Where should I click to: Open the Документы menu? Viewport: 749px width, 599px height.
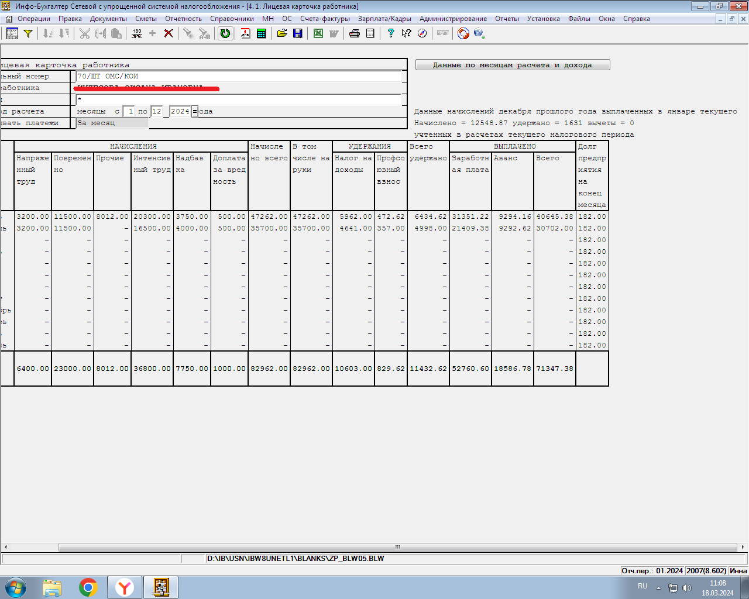[108, 19]
